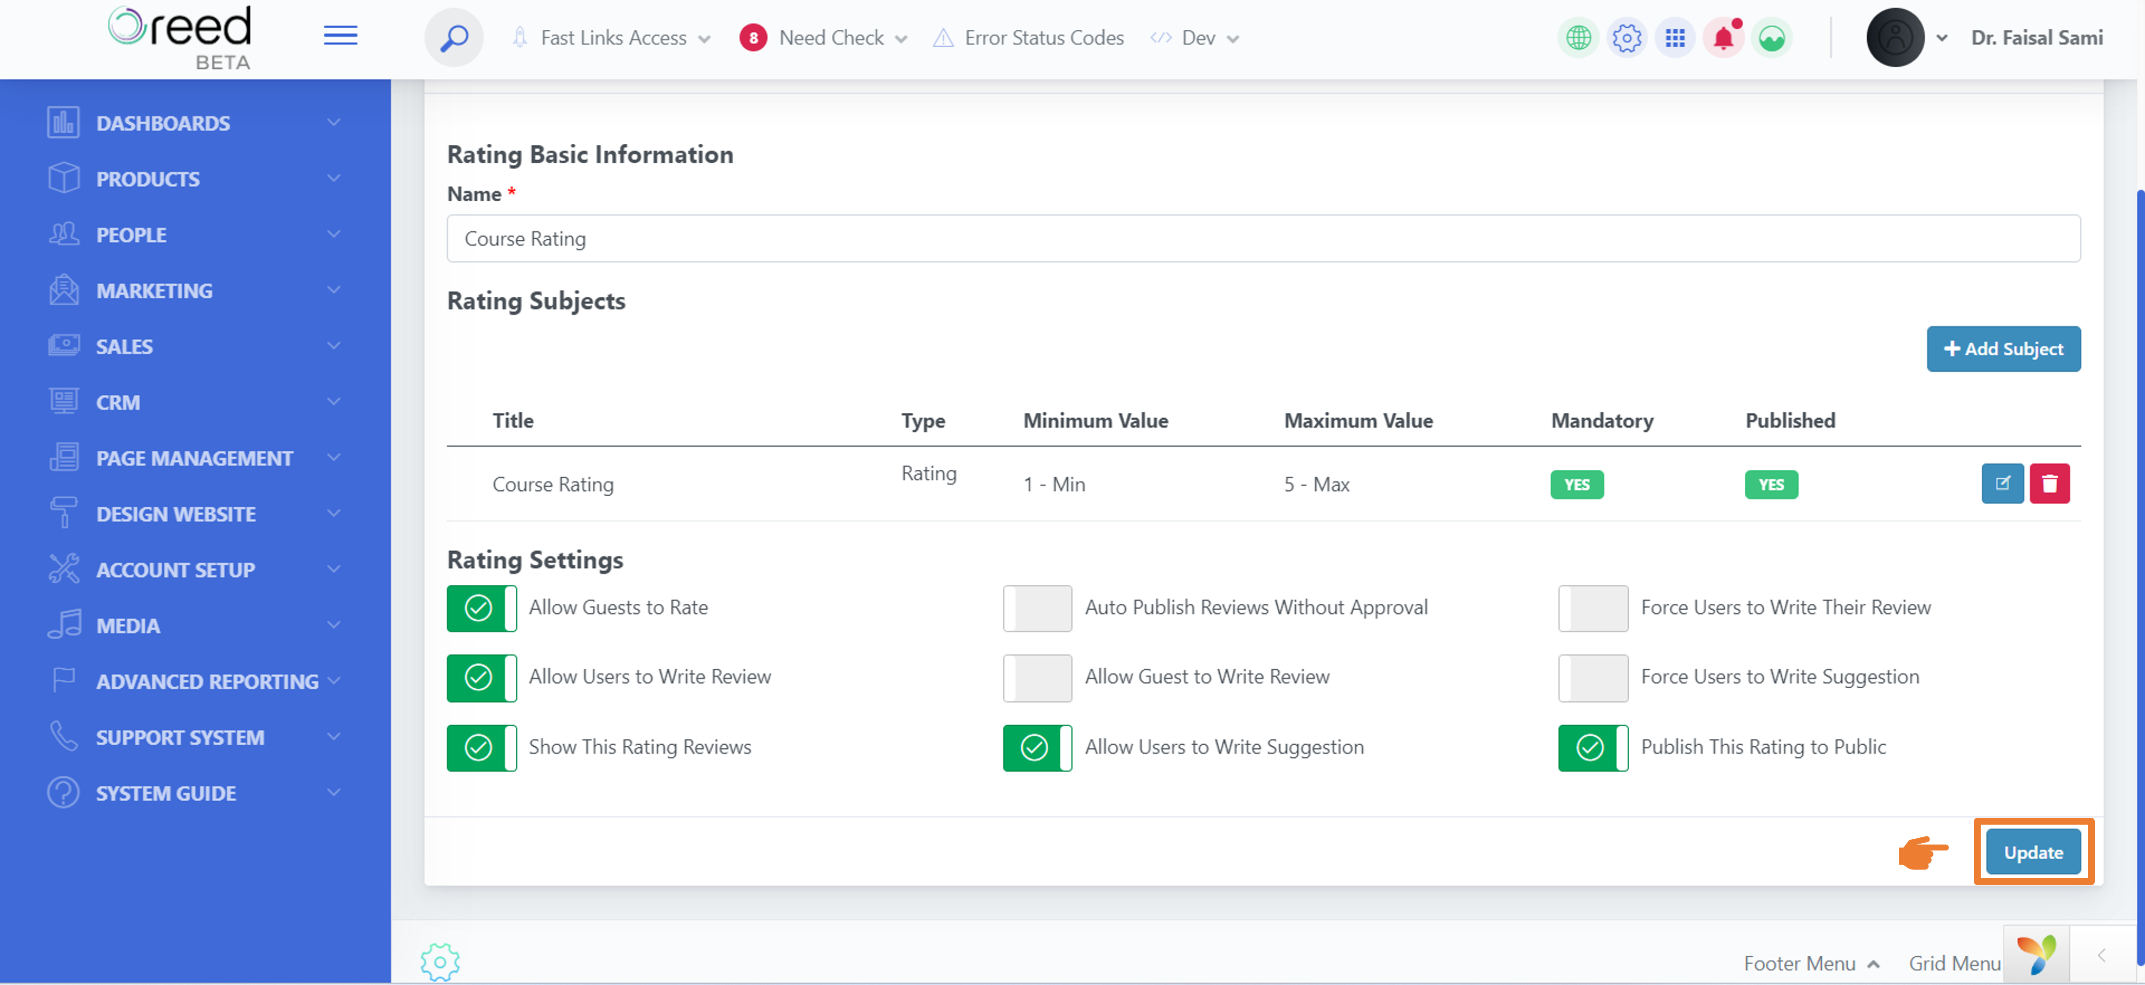Viewport: 2145px width, 985px height.
Task: Expand the Need Check dropdown
Action: pos(823,38)
